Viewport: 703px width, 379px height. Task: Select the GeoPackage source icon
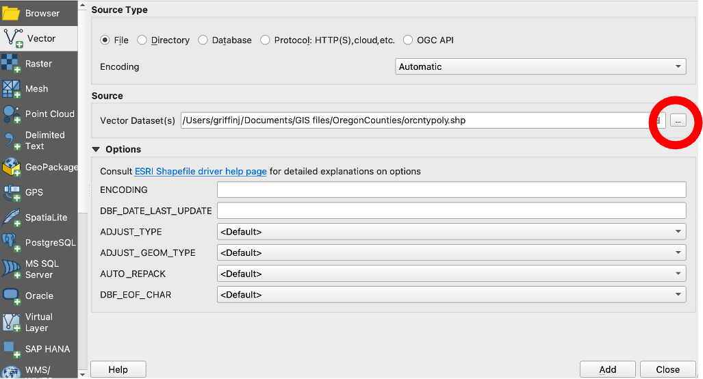[x=12, y=167]
